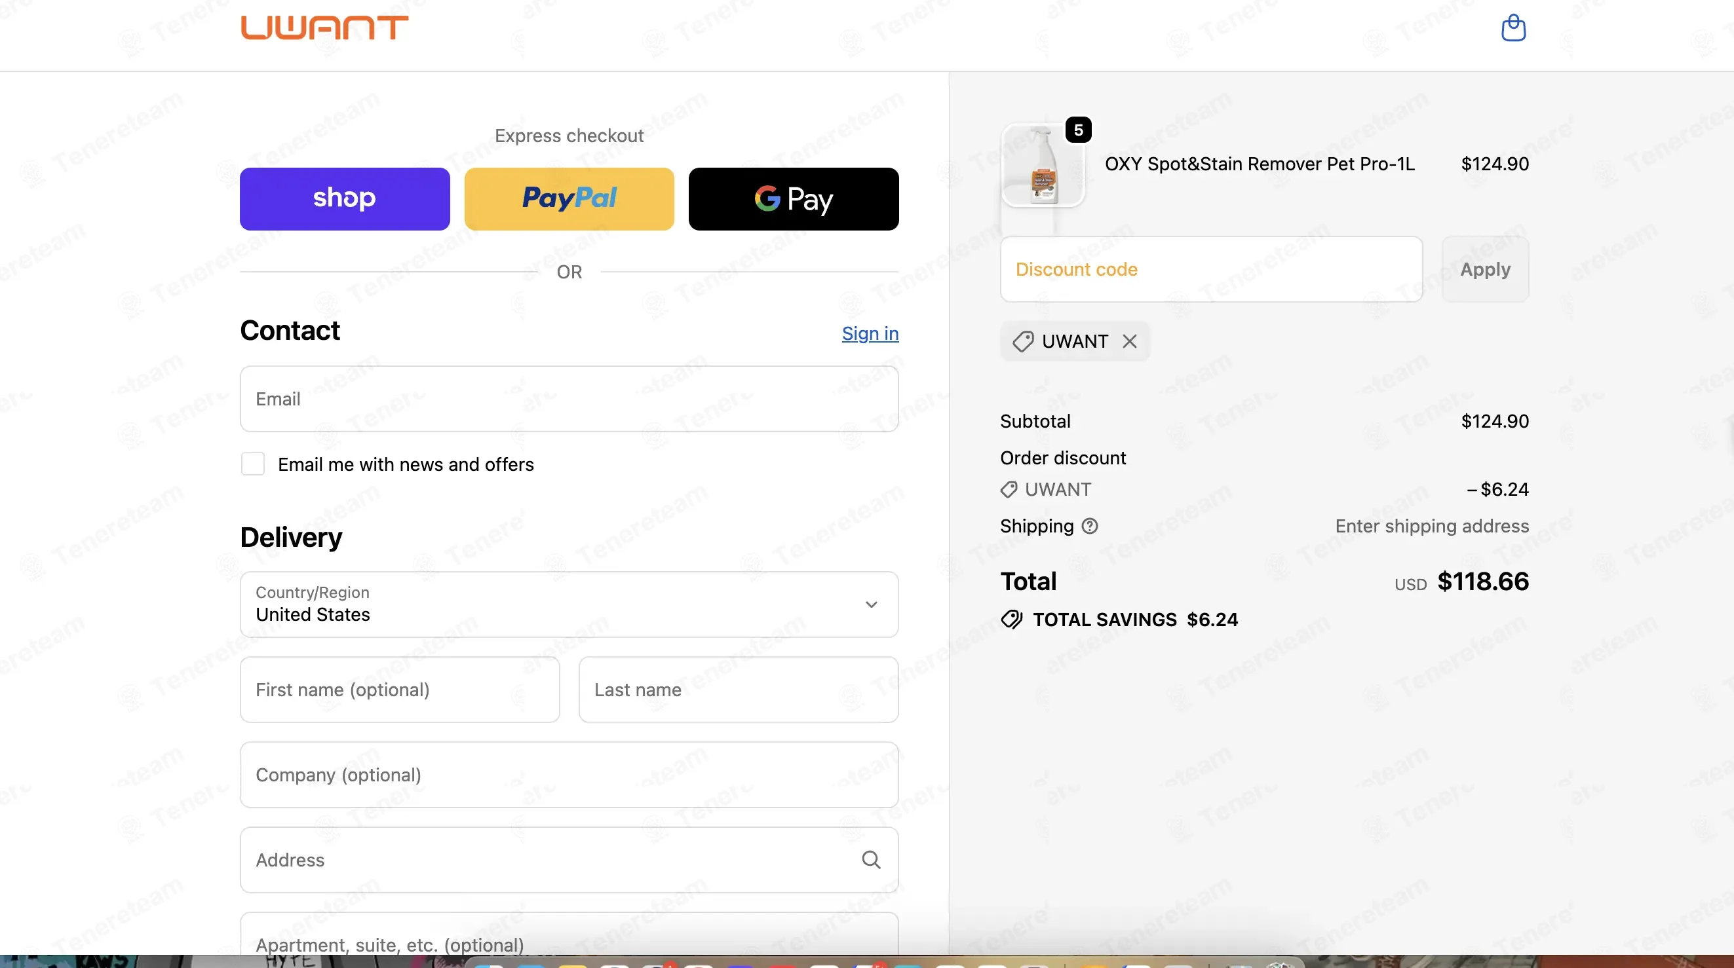
Task: Click the Subtotal value $124.90
Action: pyautogui.click(x=1494, y=421)
